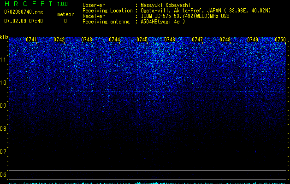Click the 0.7 kHz axis label

[4, 152]
